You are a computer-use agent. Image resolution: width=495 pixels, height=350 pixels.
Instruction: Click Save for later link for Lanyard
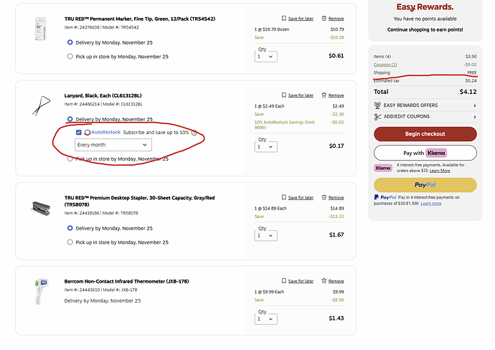point(301,95)
